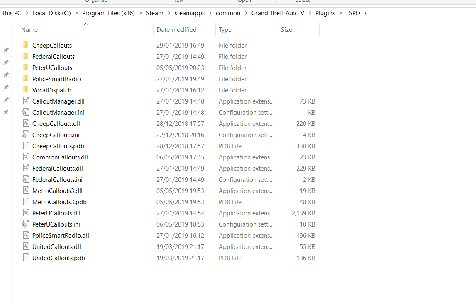Go to This PC in address bar
This screenshot has width=476, height=304.
[12, 13]
